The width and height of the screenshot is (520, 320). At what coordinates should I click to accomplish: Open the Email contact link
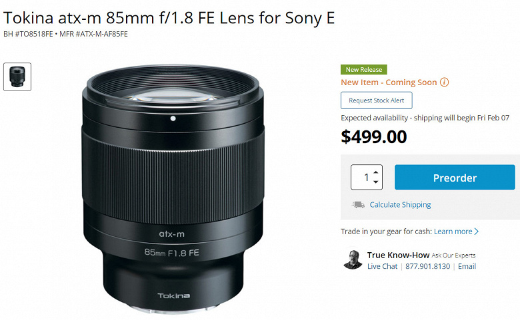467,266
